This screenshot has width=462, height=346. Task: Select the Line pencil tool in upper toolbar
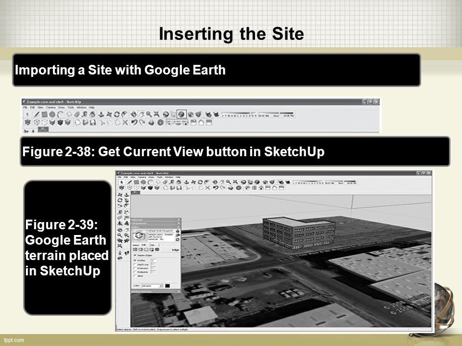[37, 114]
